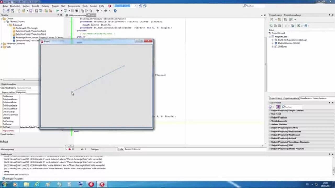Viewport: 335px width, 188px height.
Task: Click the Visuell binden link
Action: [x=8, y=134]
